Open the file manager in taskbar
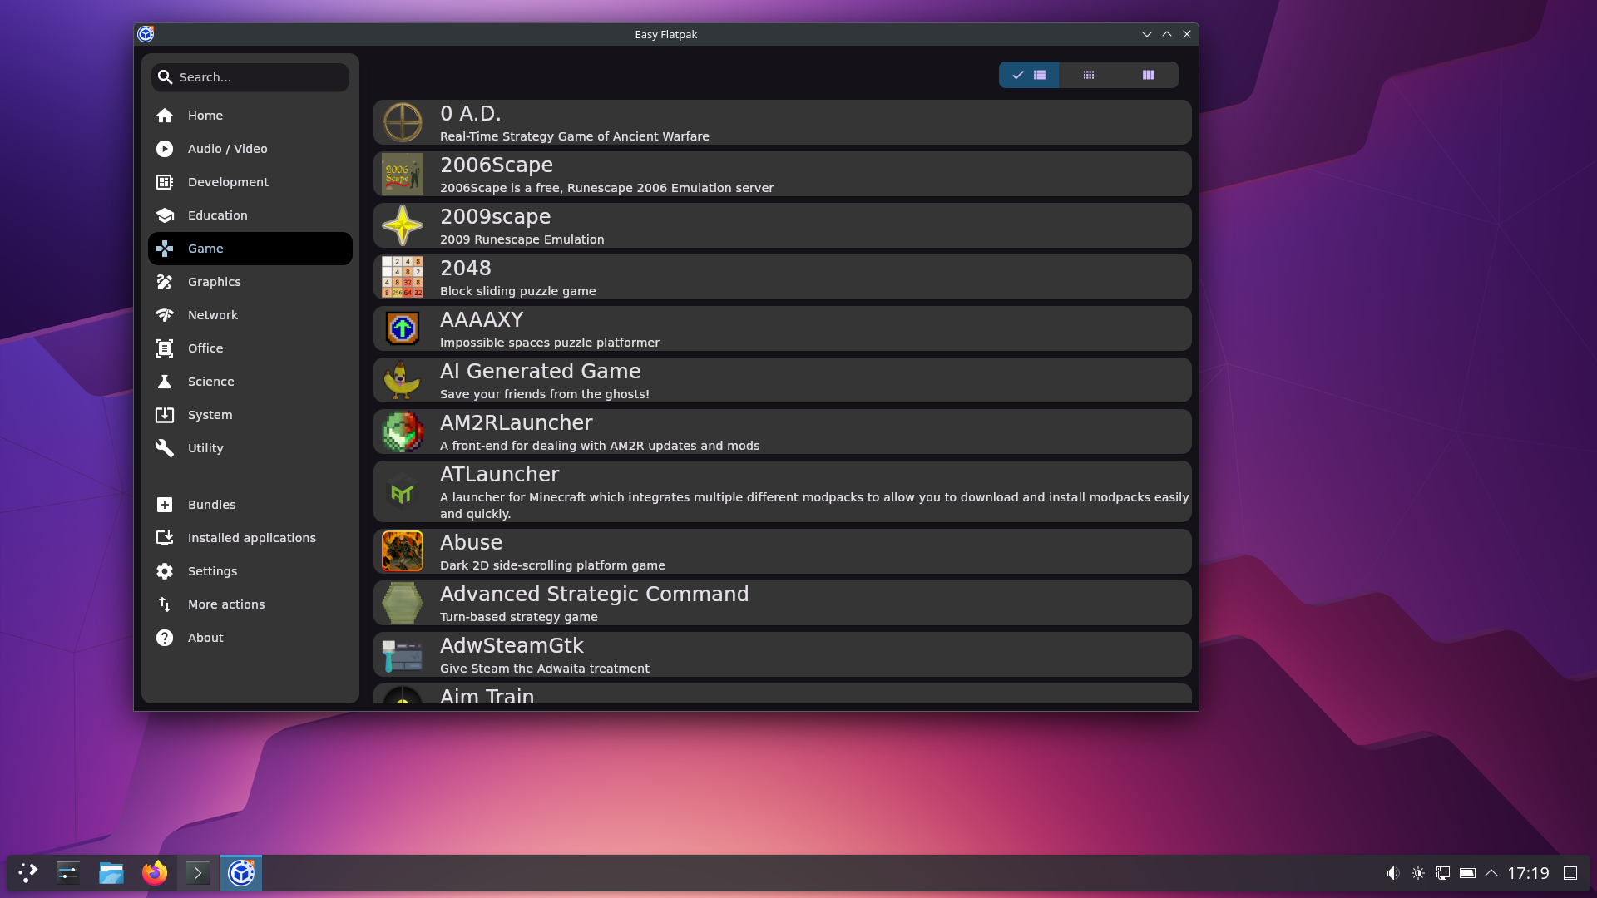Screen dimensions: 1597x898 [111, 873]
